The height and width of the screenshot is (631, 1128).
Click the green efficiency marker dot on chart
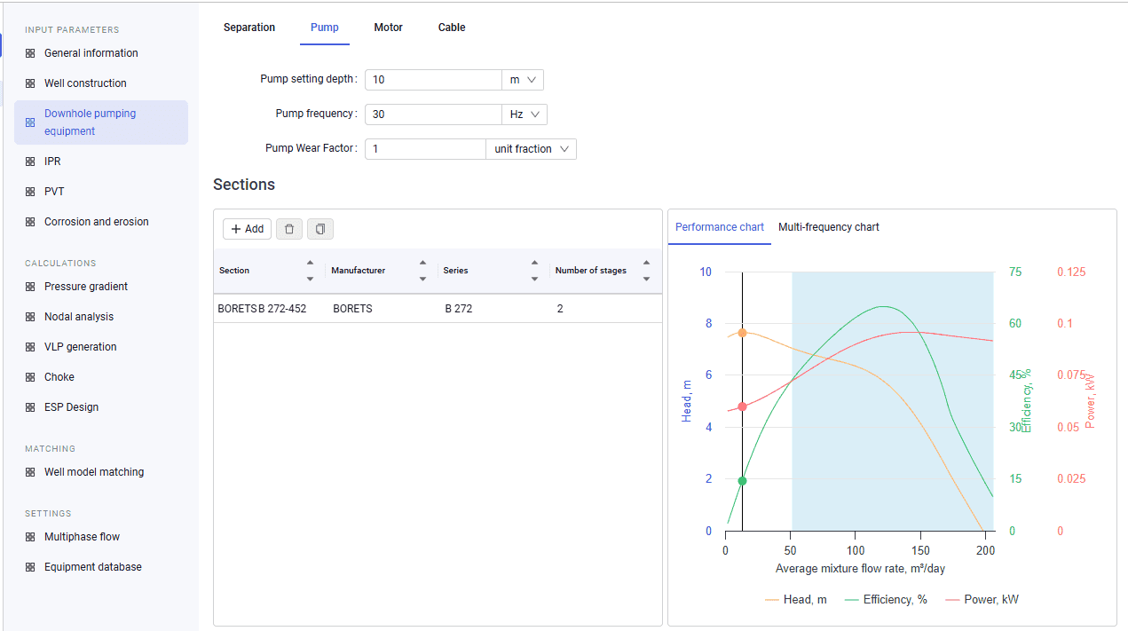pyautogui.click(x=742, y=481)
